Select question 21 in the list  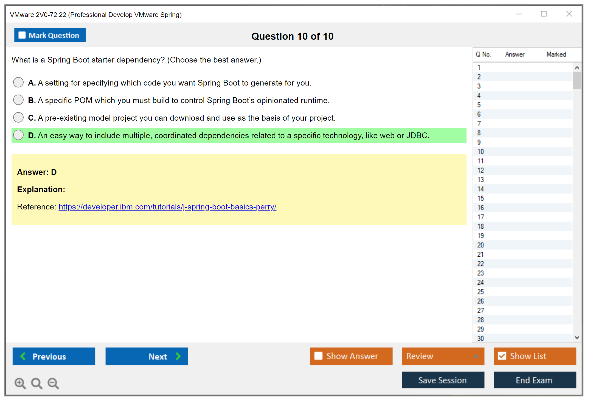[481, 254]
